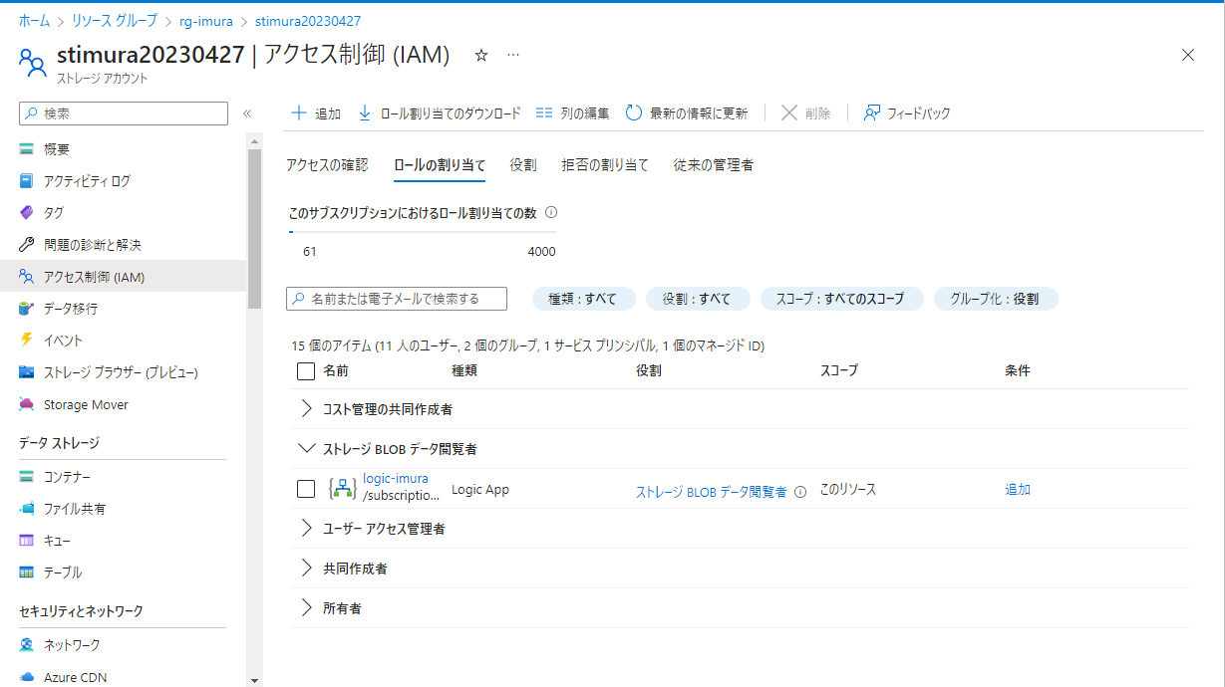1225x687 pixels.
Task: Open Azure CDN sidebar item
Action: tap(75, 677)
